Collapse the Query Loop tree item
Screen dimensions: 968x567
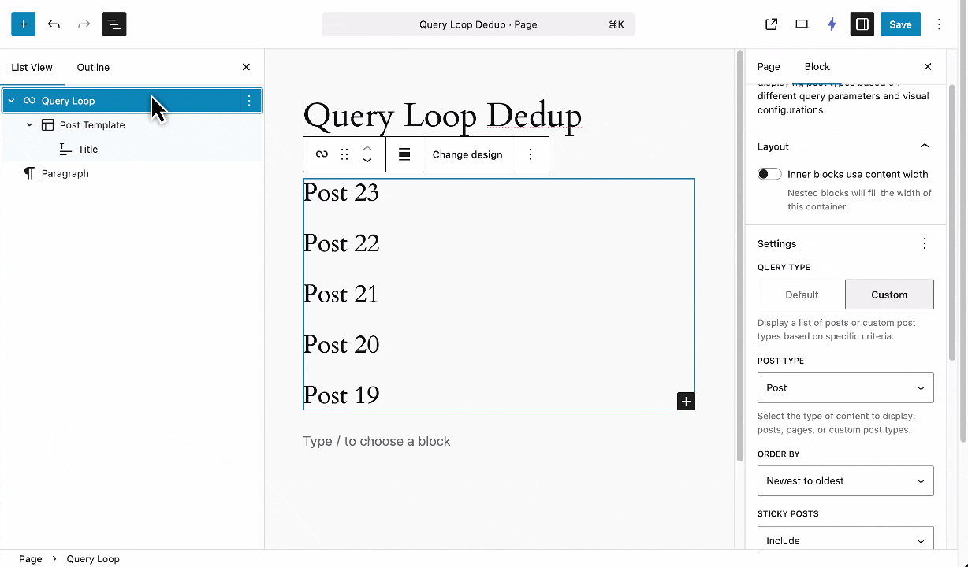(x=11, y=101)
